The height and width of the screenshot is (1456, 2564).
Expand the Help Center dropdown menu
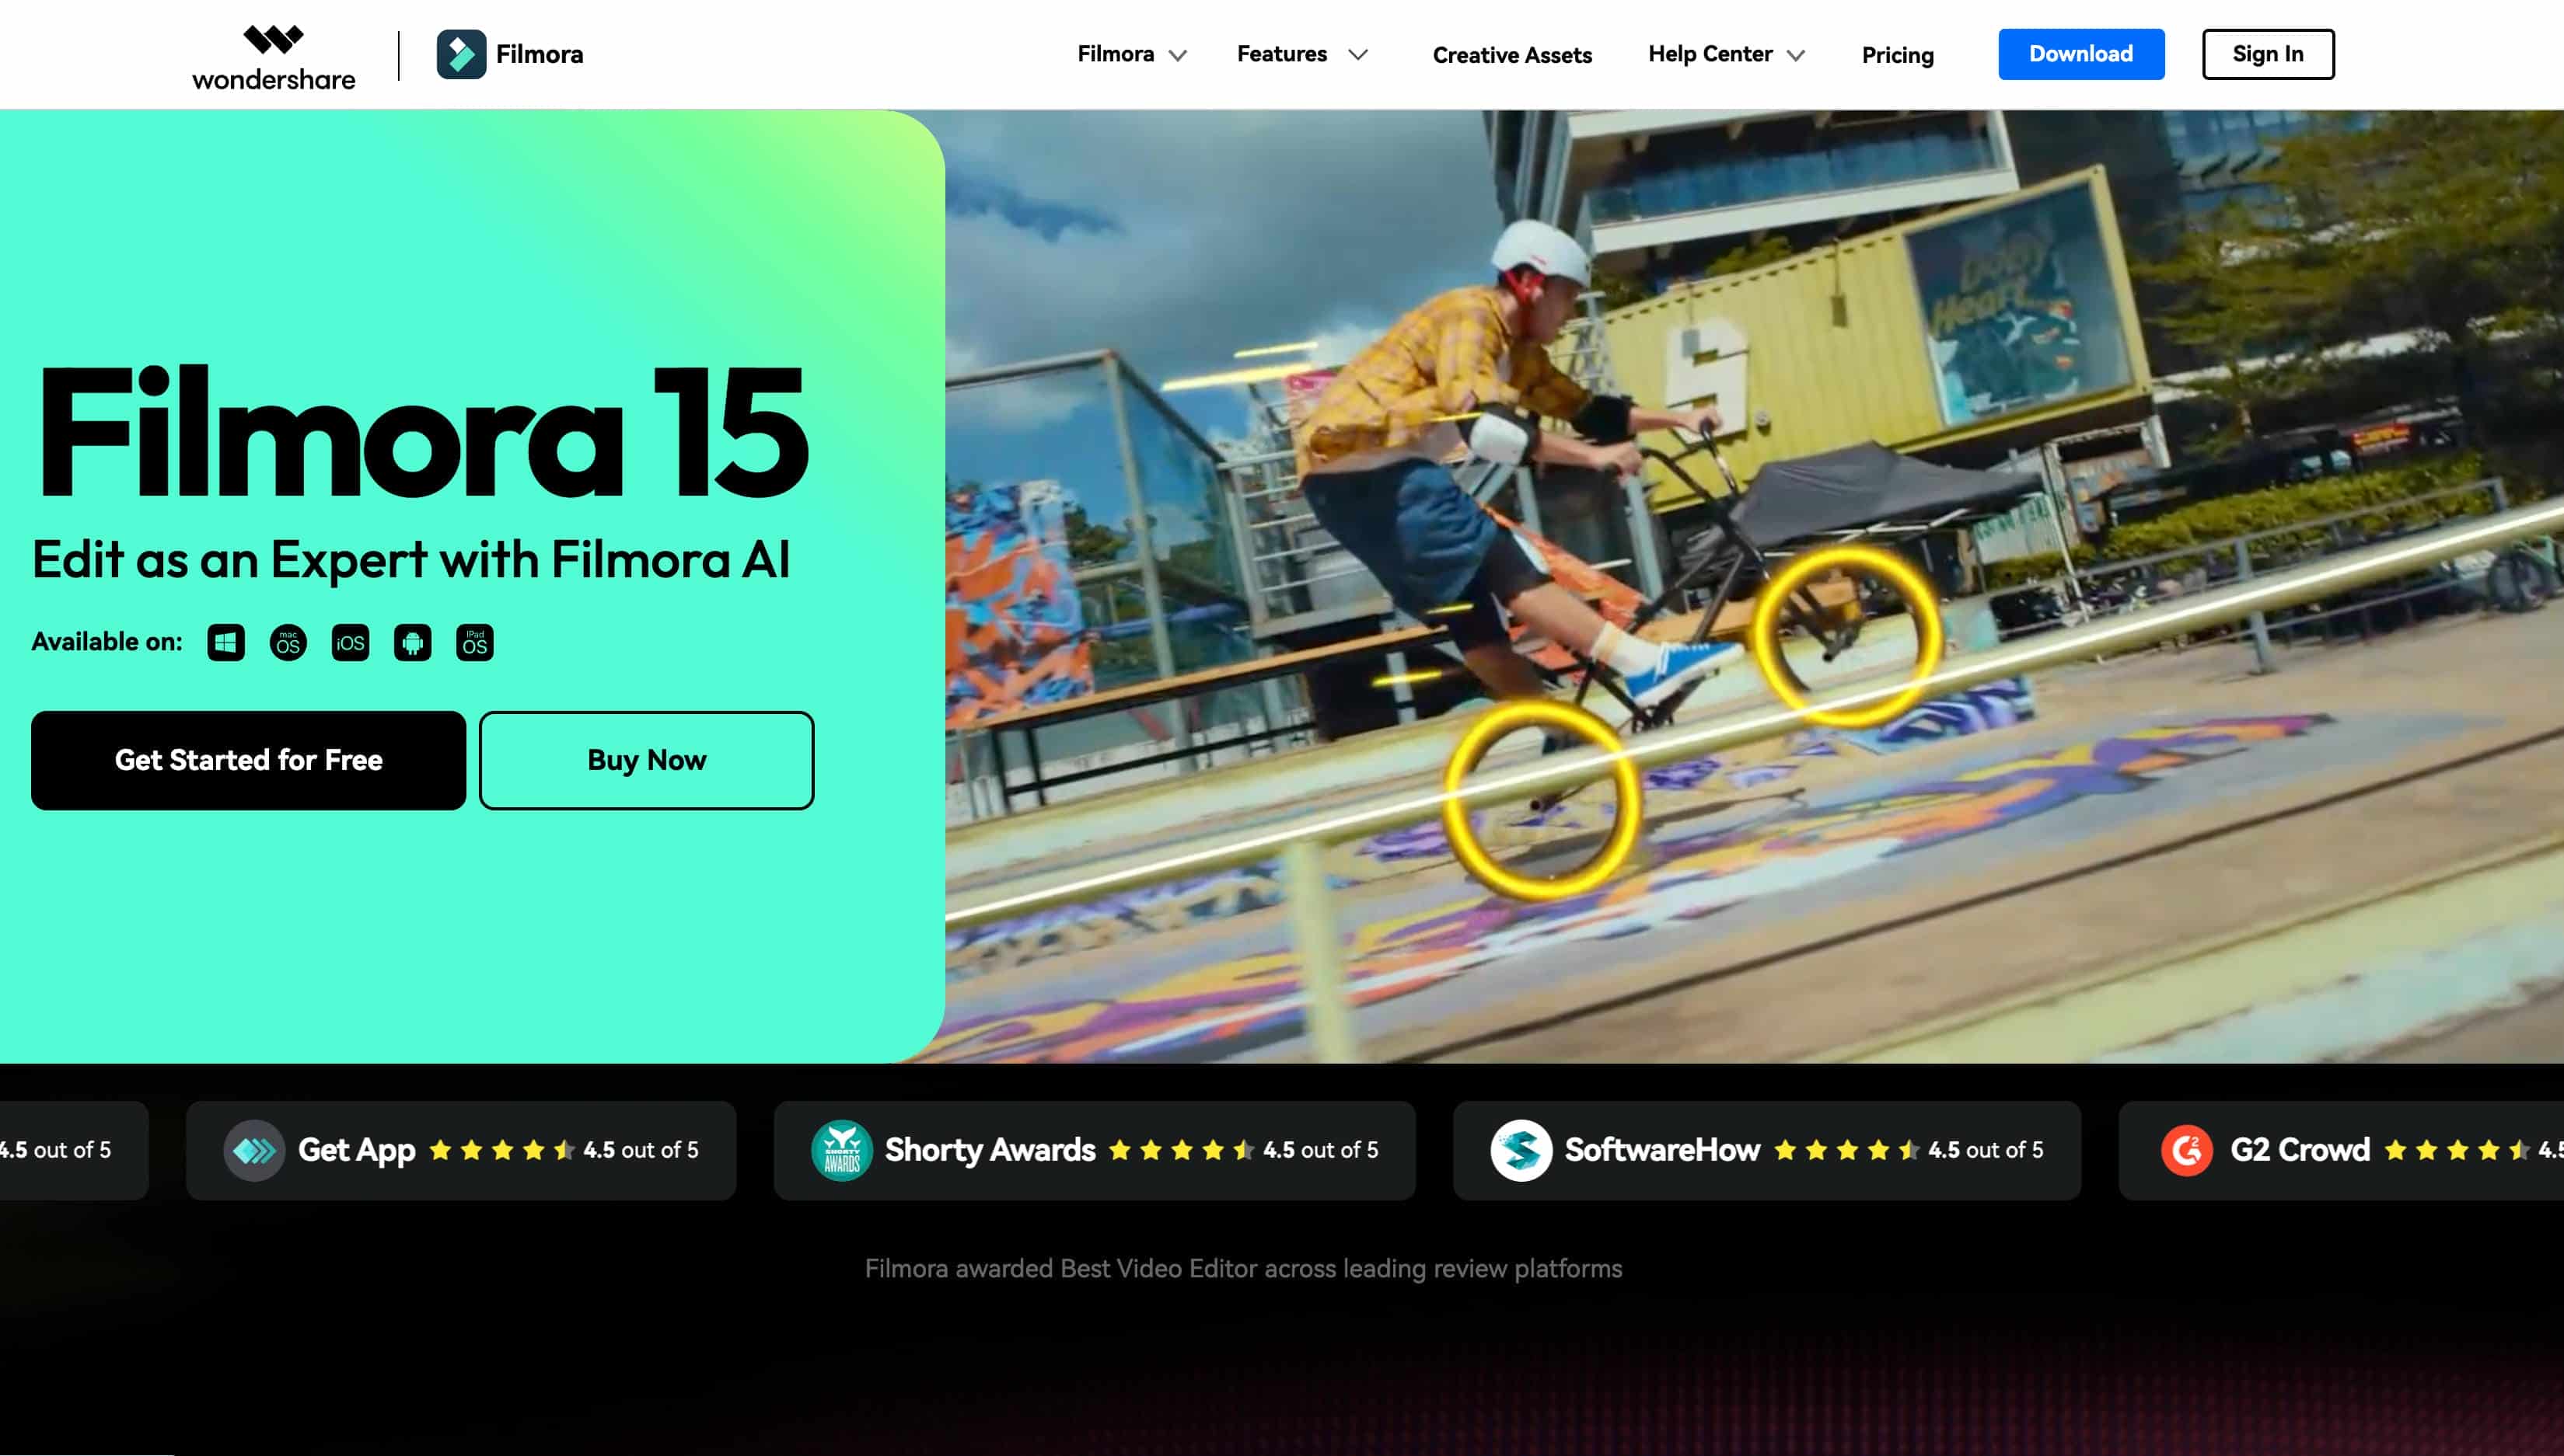(x=1726, y=54)
